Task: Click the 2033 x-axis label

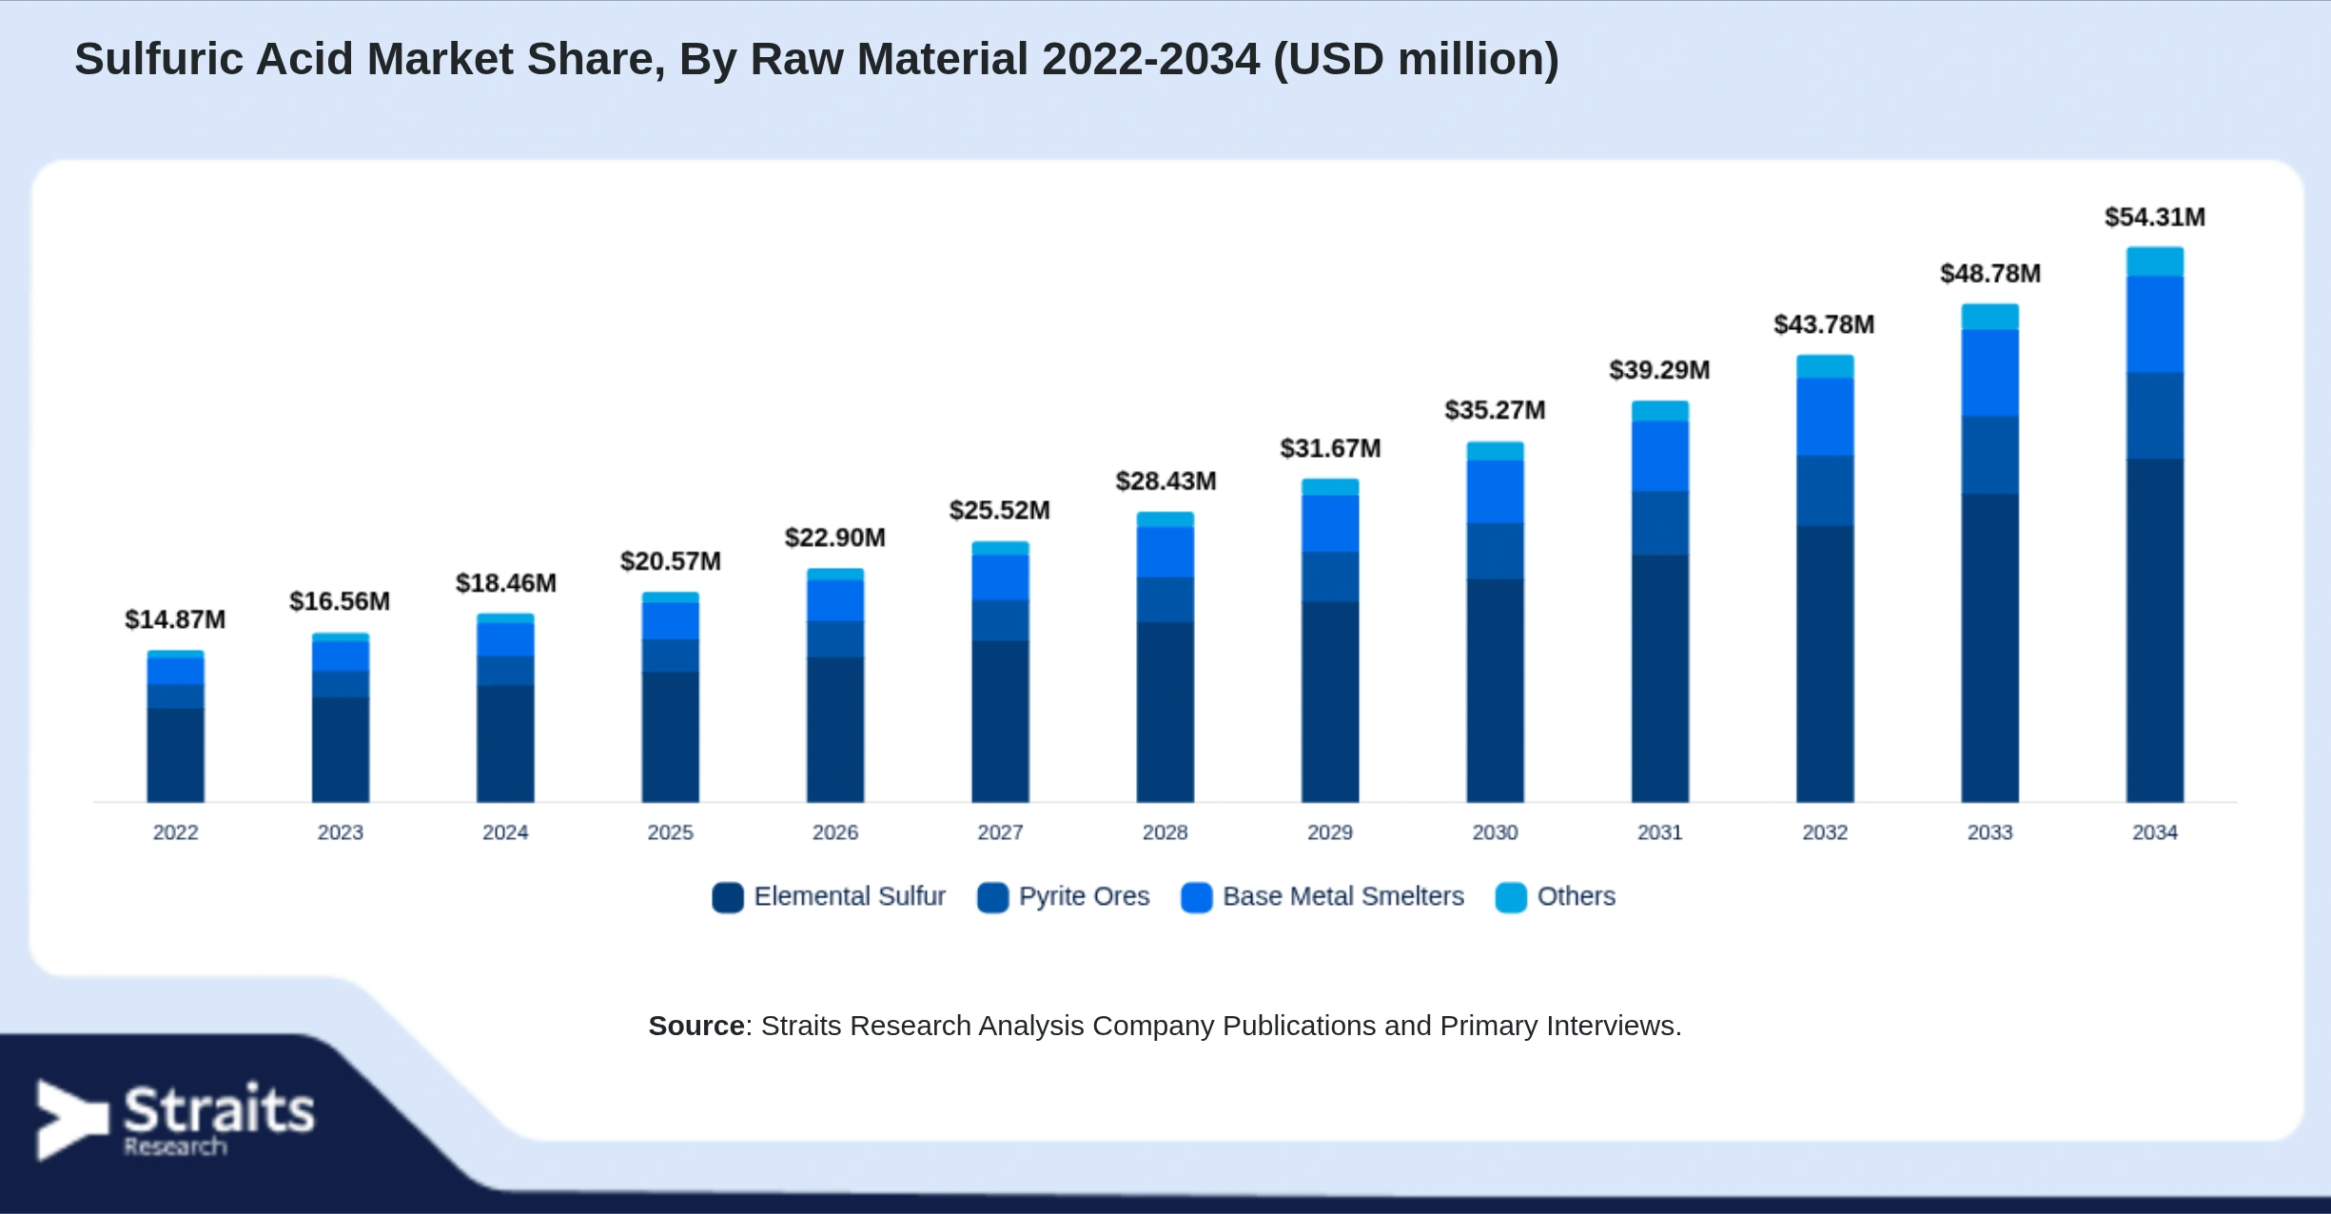Action: [1990, 832]
